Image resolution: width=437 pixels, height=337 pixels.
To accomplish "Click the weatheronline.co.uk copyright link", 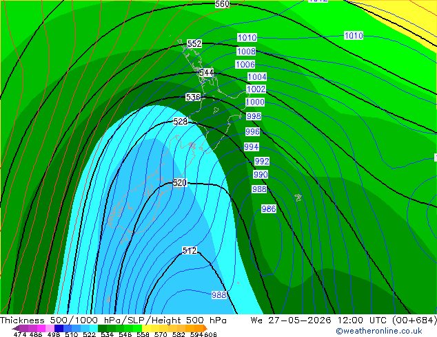I will click(x=379, y=331).
